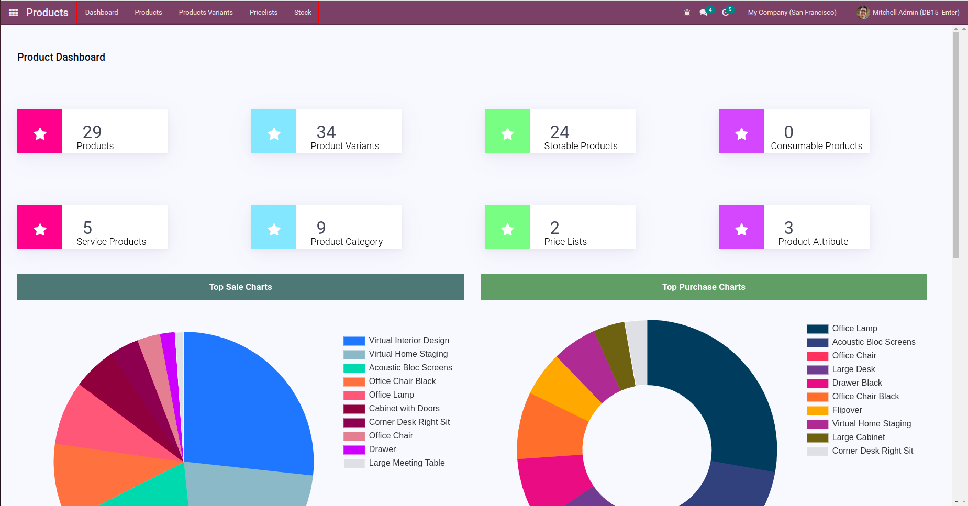Click star icon of Products card
This screenshot has width=968, height=506.
click(x=40, y=134)
